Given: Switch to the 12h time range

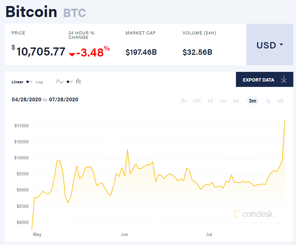Looking at the screenshot, I should point(197,101).
